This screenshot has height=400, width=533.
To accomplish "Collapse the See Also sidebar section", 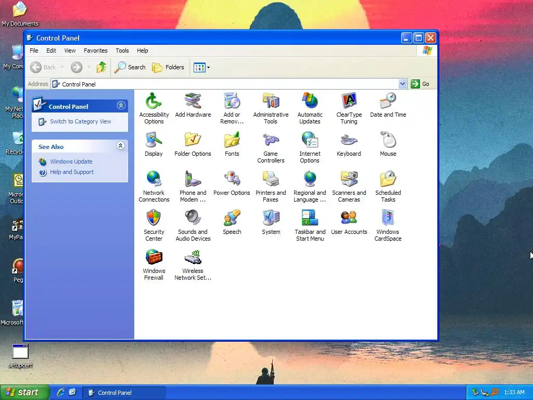I will point(120,146).
